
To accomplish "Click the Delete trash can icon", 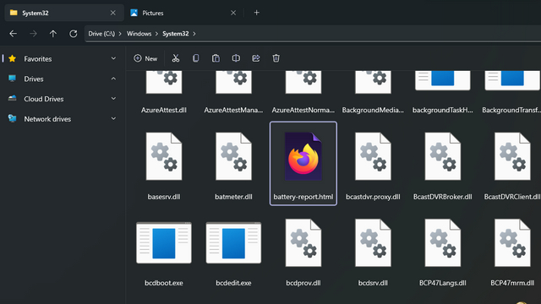I will click(276, 58).
